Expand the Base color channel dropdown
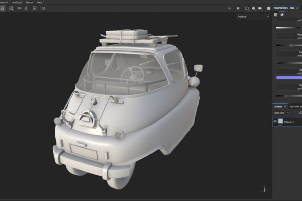Screen dimensions: 302x201 (x=281, y=113)
